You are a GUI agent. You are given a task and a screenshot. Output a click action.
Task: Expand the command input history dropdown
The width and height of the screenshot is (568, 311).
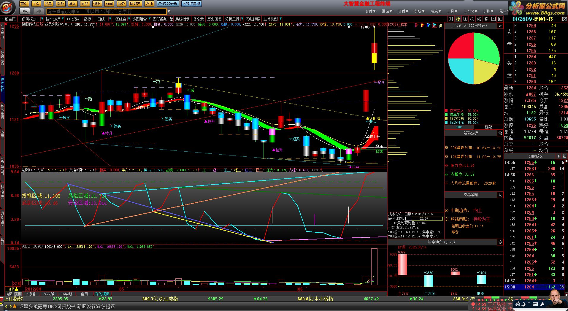(x=169, y=11)
